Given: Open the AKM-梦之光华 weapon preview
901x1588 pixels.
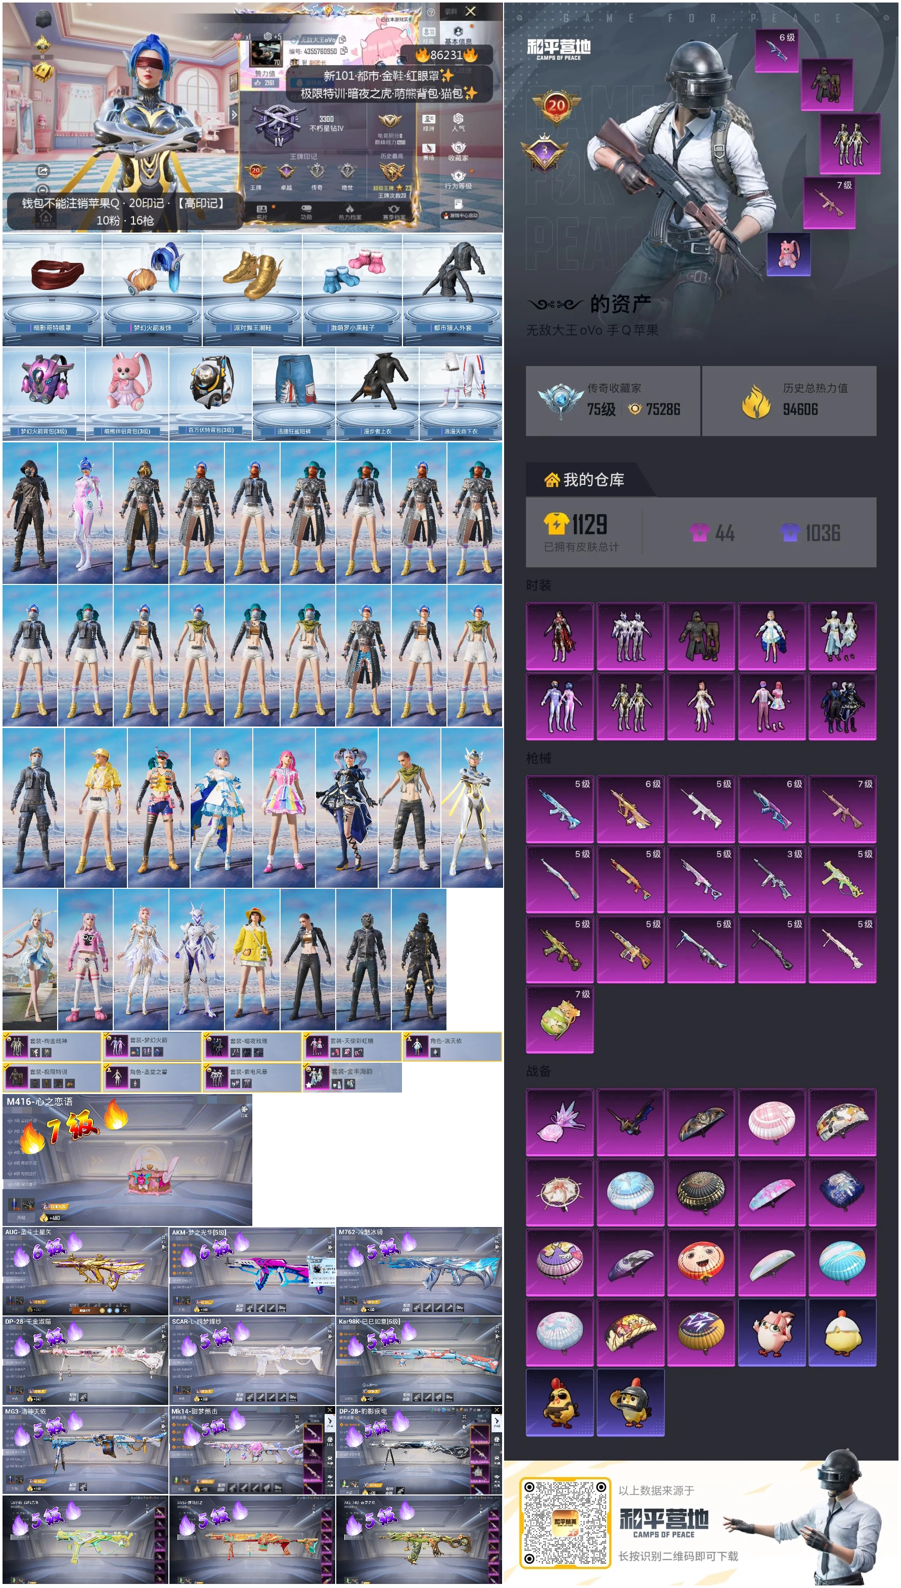Looking at the screenshot, I should pyautogui.click(x=252, y=1272).
